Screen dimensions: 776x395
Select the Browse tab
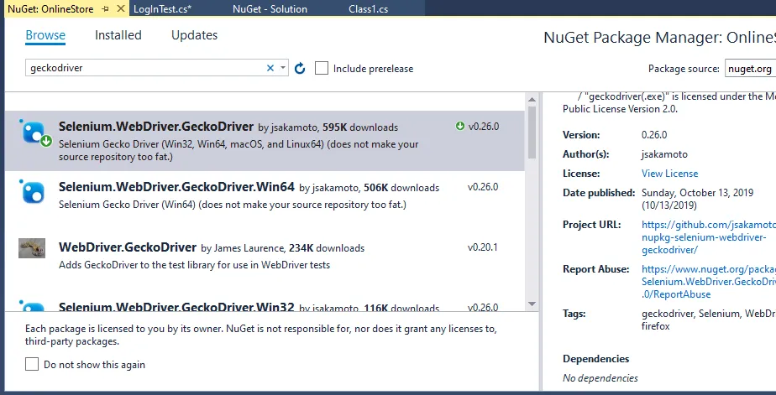tap(45, 35)
